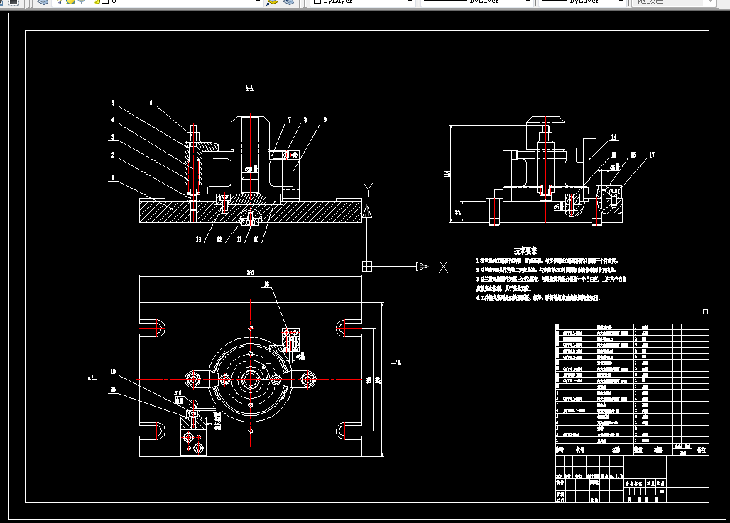Click the Layer Previous icon
This screenshot has width=730, height=523.
pos(288,2)
